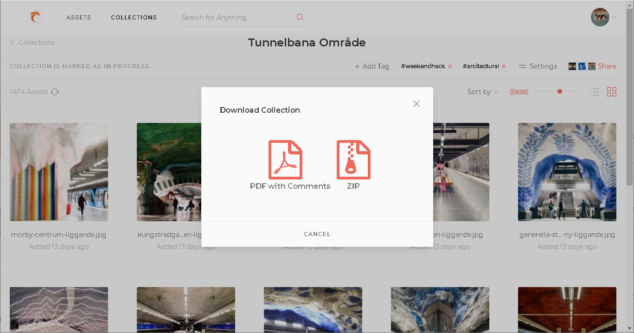Click the collection title Tunnelbana Område
634x333 pixels.
307,43
